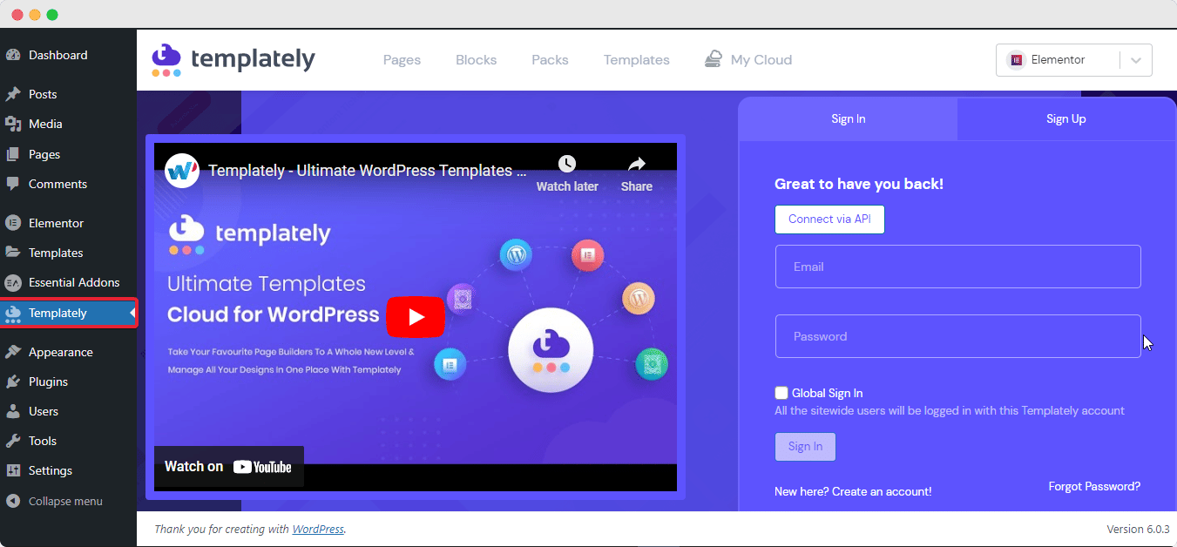Image resolution: width=1177 pixels, height=547 pixels.
Task: Click Connect via API button
Action: [829, 219]
